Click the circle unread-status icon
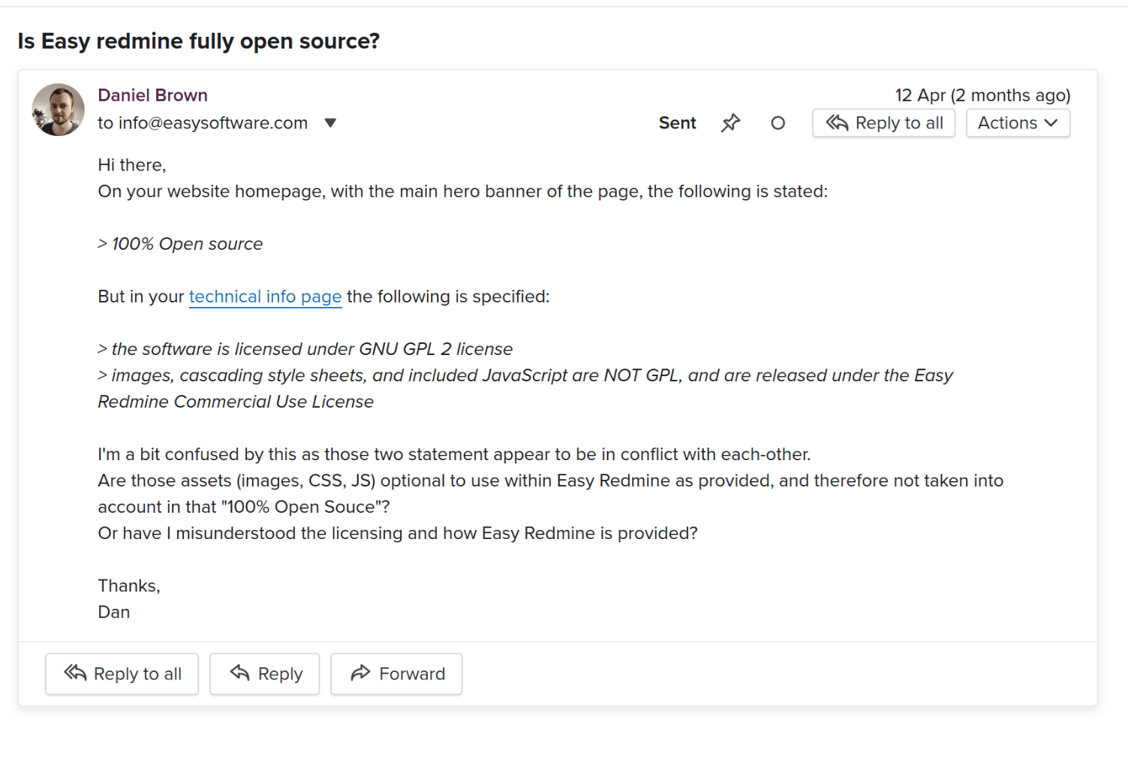This screenshot has width=1128, height=774. click(x=778, y=123)
